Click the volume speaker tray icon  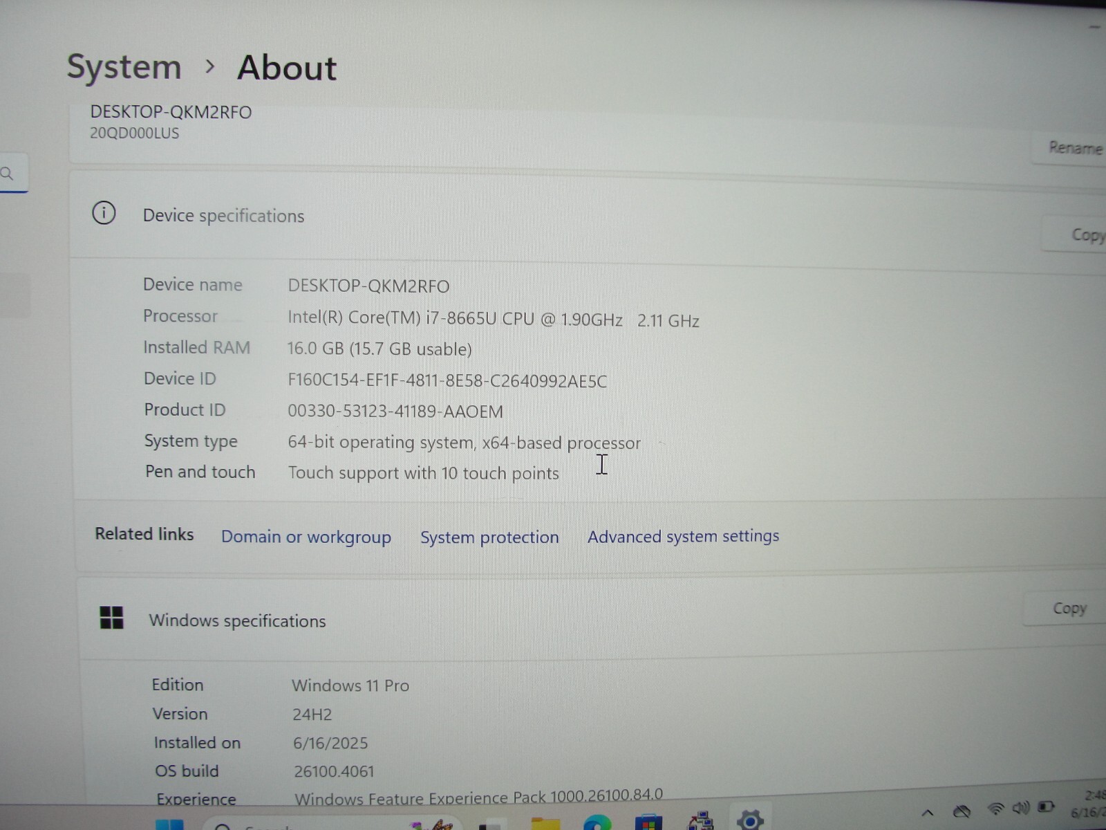click(1021, 808)
